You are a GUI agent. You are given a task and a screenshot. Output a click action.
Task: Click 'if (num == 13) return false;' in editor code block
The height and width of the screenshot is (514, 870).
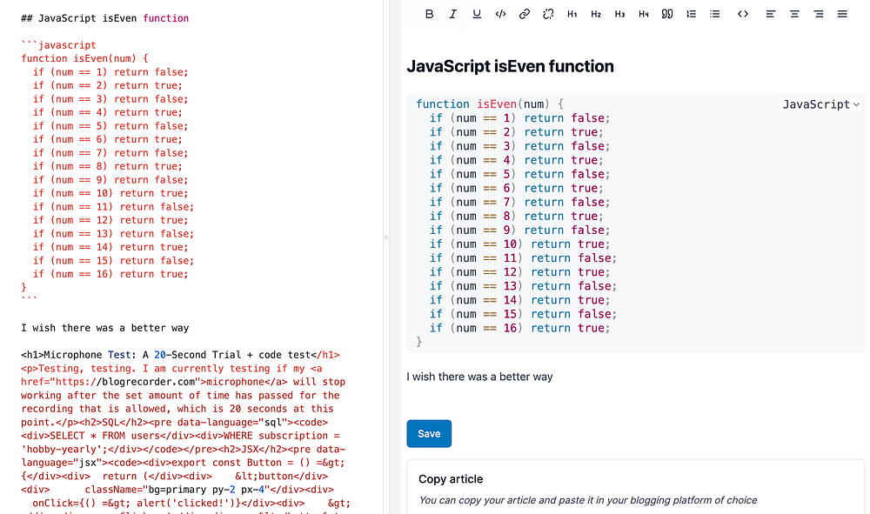click(x=523, y=286)
